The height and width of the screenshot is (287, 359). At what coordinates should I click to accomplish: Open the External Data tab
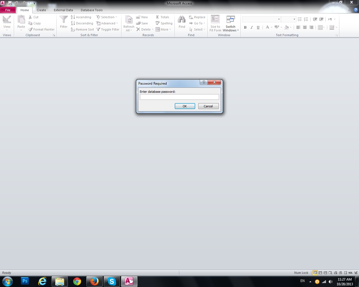pyautogui.click(x=63, y=10)
